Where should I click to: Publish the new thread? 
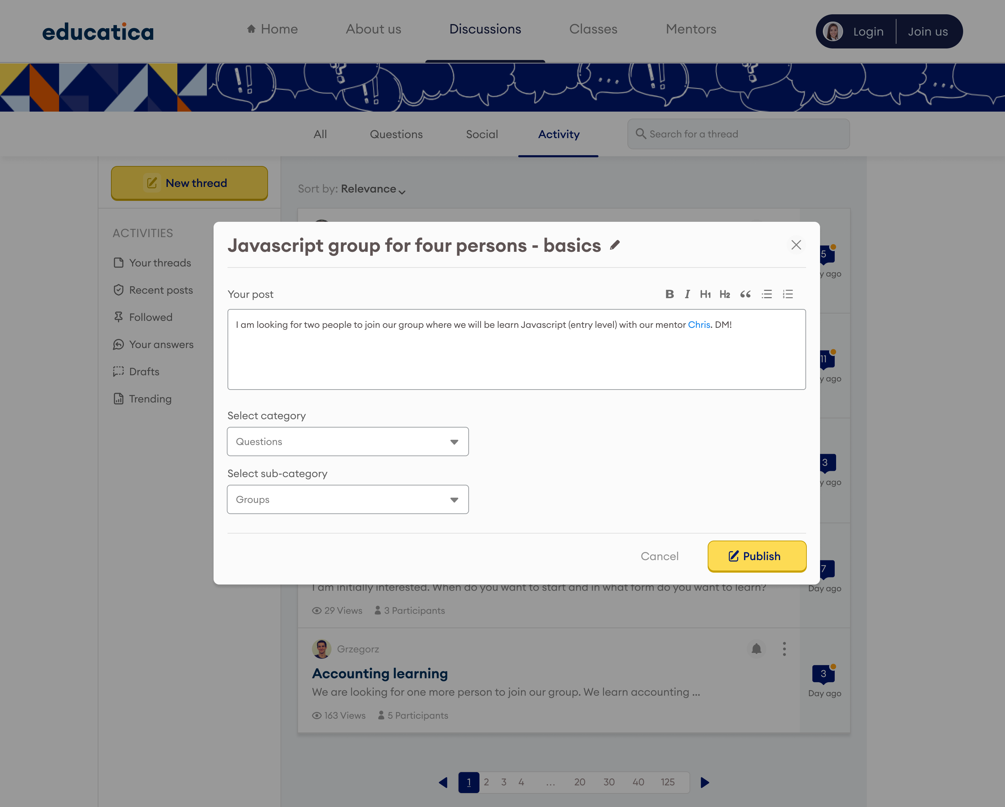pos(757,556)
